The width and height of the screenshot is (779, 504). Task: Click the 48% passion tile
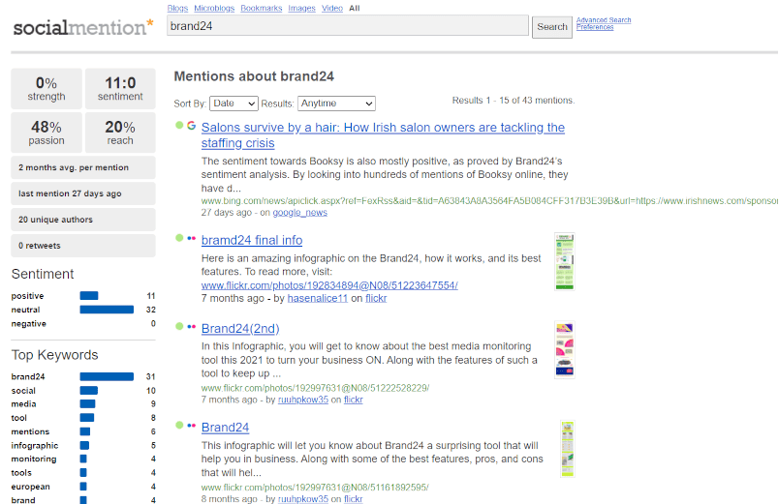tap(47, 133)
